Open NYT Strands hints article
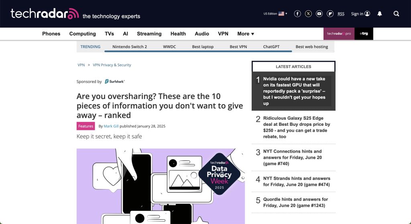This screenshot has height=224, width=411. (x=297, y=182)
